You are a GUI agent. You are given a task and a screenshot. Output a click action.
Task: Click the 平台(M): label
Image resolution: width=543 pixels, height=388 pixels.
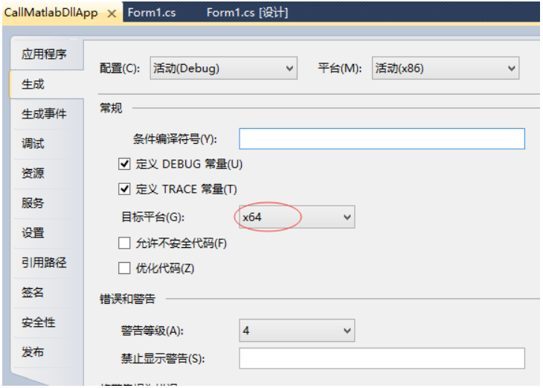coord(340,69)
